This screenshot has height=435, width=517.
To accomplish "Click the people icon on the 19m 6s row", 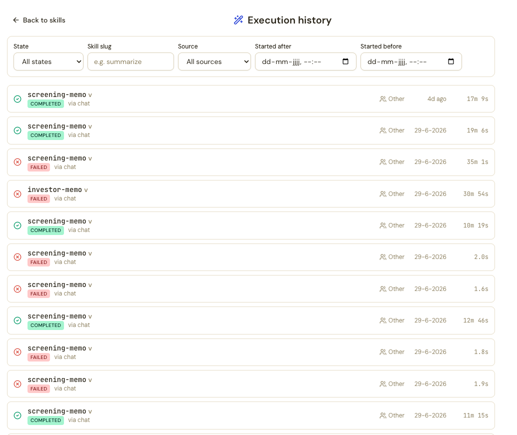I will [383, 130].
